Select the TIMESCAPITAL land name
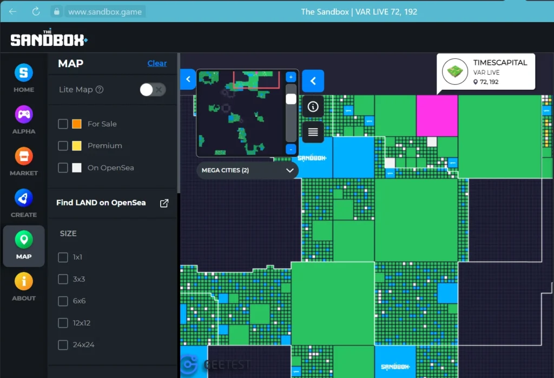The height and width of the screenshot is (378, 554). tap(500, 63)
